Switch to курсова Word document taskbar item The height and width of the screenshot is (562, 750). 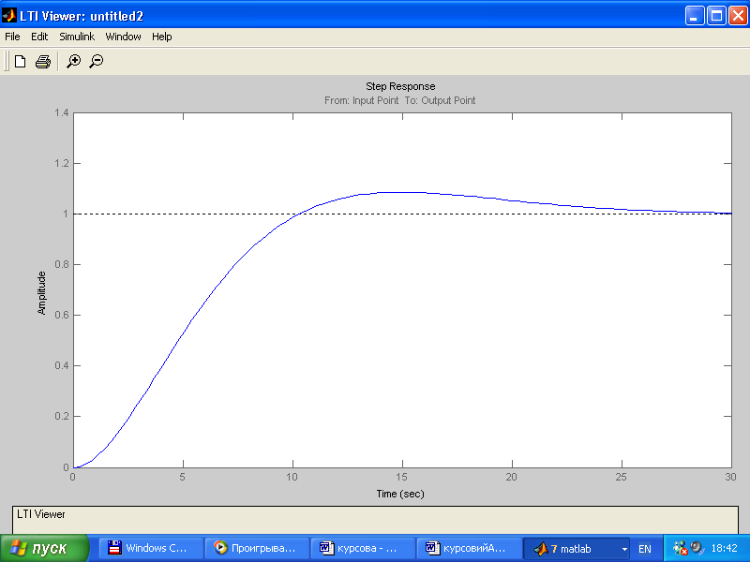click(x=363, y=548)
